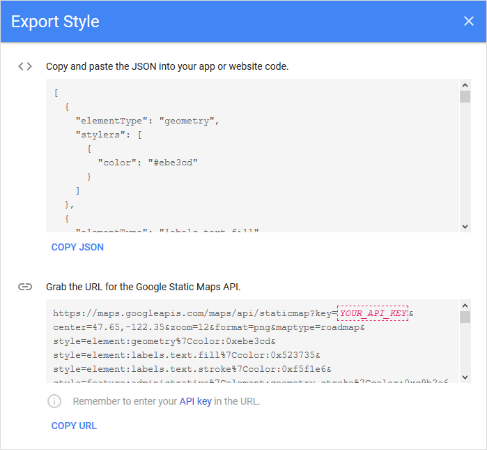Image resolution: width=487 pixels, height=450 pixels.
Task: Click the center=47.65,-122.35 URL line
Action: point(209,327)
